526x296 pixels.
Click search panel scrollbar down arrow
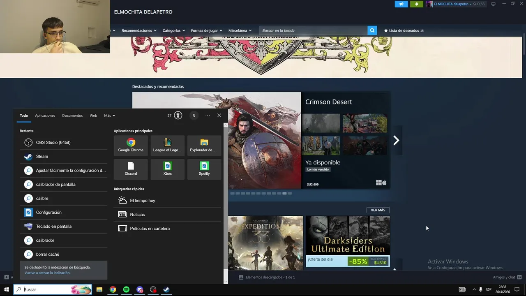(x=226, y=282)
